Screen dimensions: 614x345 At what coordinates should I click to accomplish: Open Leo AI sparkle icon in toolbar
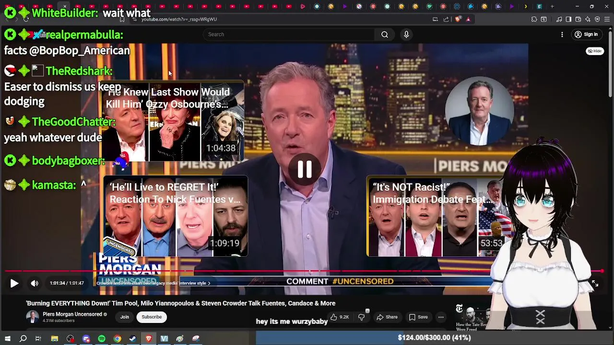[588, 19]
